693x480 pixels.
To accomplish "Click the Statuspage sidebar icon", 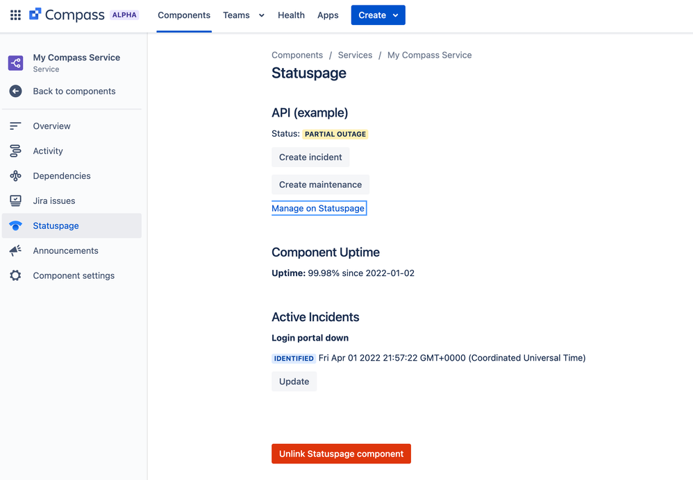I will (15, 225).
